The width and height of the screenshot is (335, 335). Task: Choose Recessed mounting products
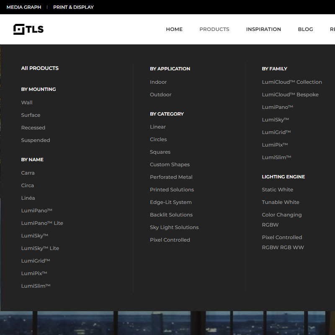pyautogui.click(x=33, y=128)
